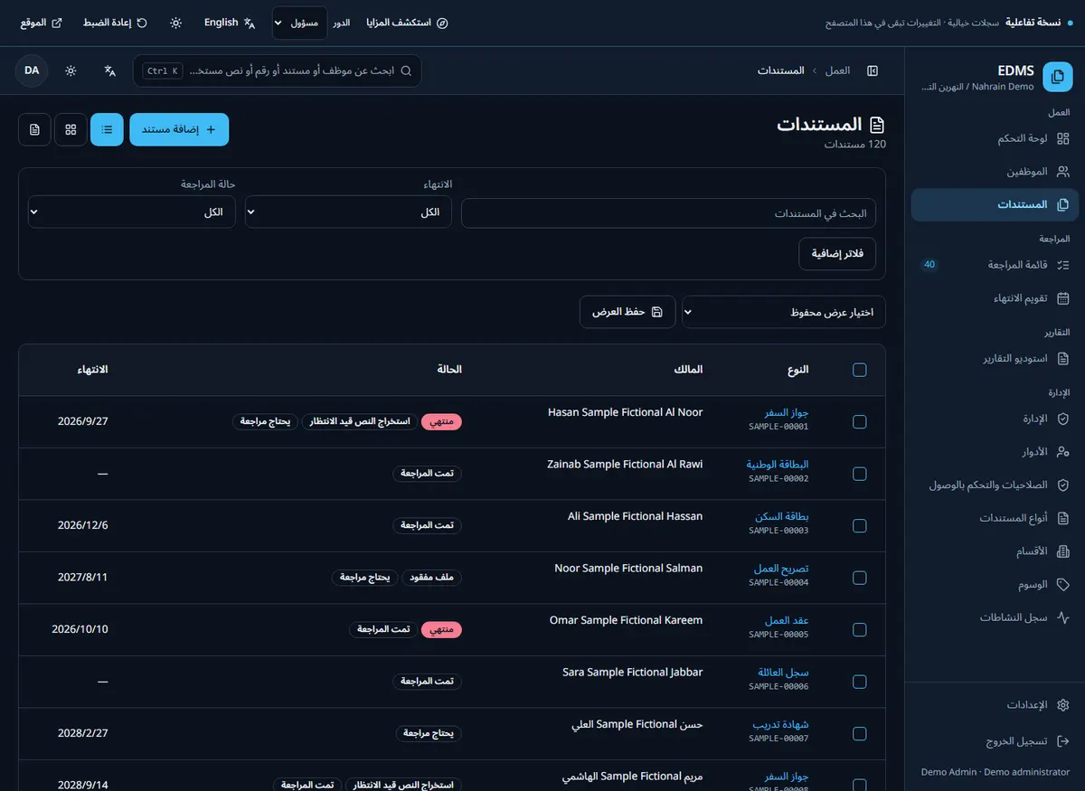Open الانتهاء expiry filter dropdown
Screen dimensions: 1085x791
pyautogui.click(x=348, y=212)
